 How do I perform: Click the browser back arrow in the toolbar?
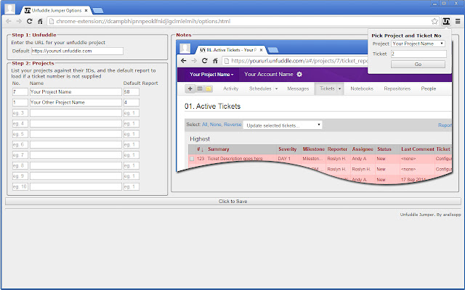tap(9, 21)
